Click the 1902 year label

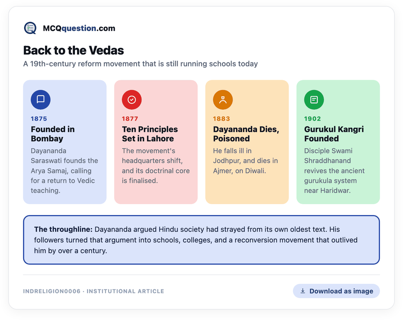[312, 119]
